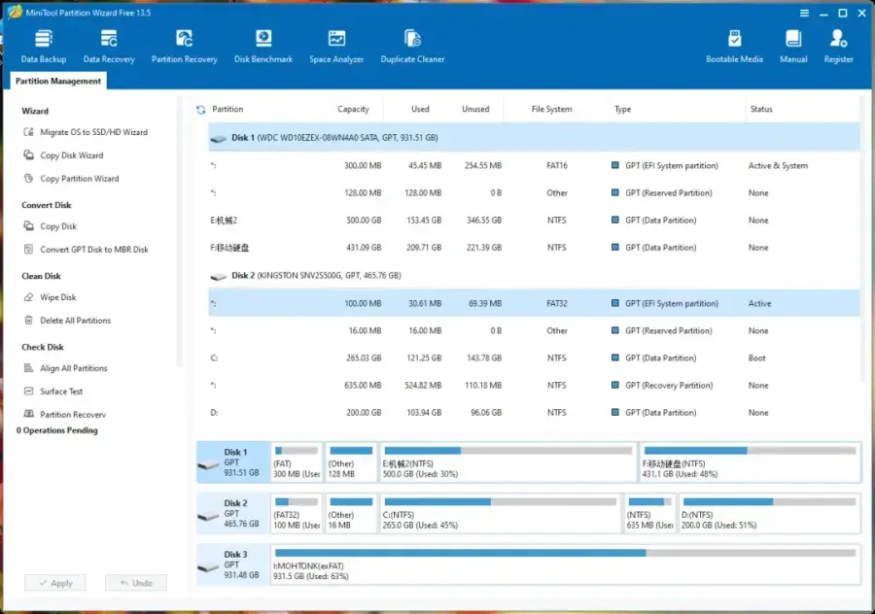Open Partition Recovery in the top toolbar
875x614 pixels.
[x=184, y=47]
